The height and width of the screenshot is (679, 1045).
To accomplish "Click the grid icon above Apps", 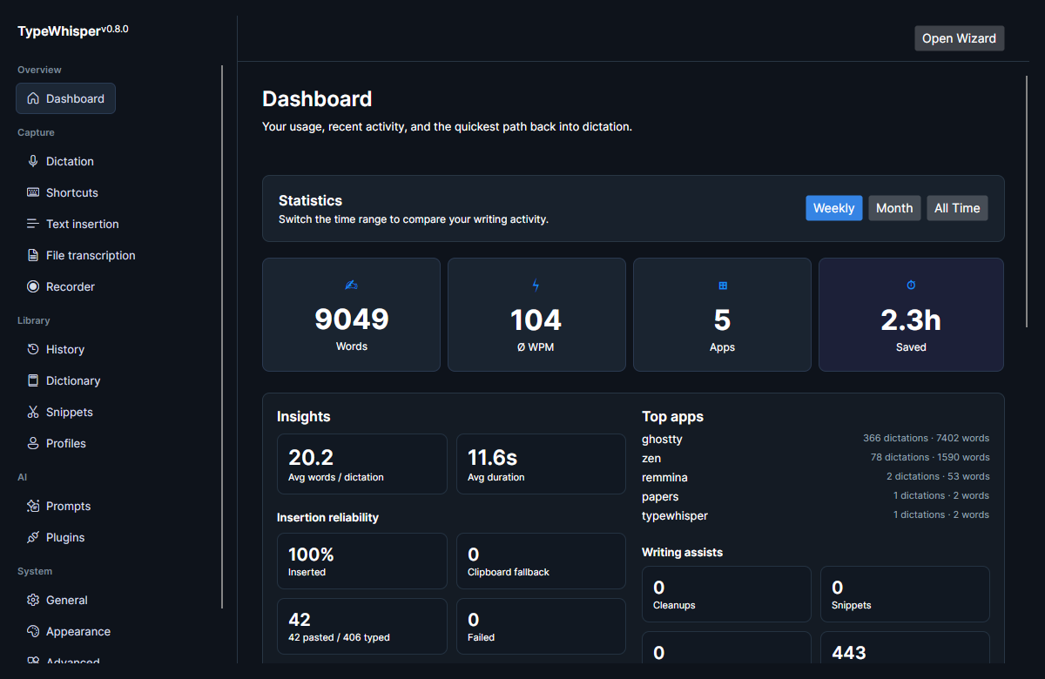I will 722,286.
